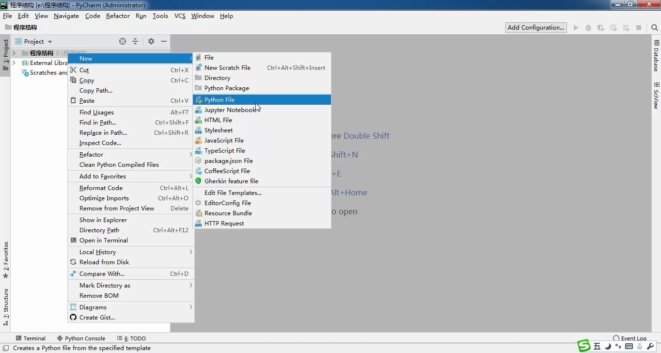The image size is (661, 353).
Task: Hide the Project panel with minus icon
Action: point(164,41)
